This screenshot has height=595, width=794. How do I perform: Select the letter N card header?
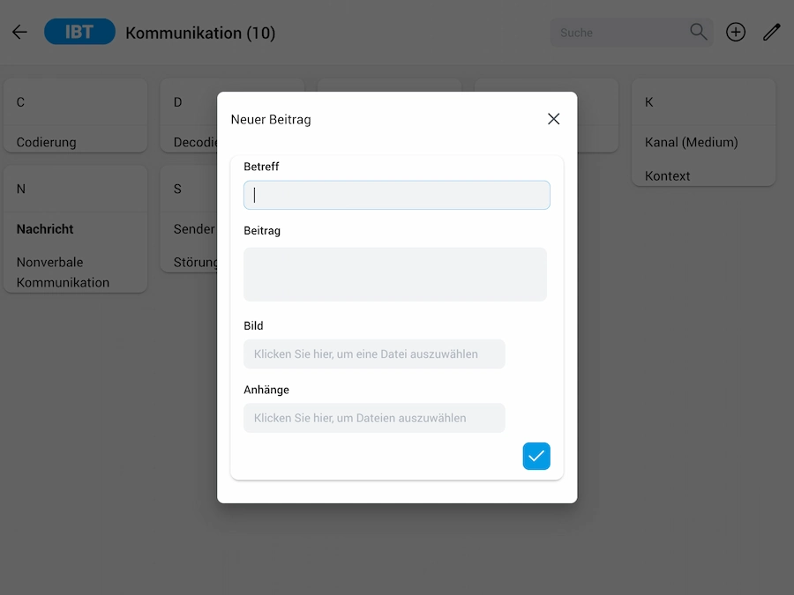(x=76, y=189)
